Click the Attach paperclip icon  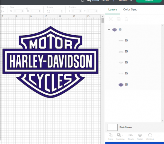[131, 135]
